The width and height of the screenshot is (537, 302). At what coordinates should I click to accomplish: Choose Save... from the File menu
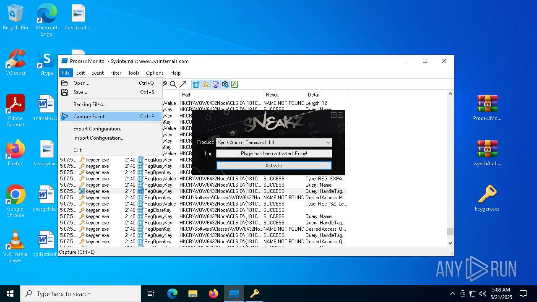tap(110, 92)
